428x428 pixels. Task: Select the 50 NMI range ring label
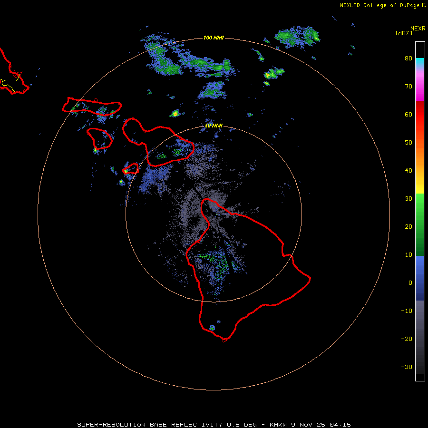click(x=214, y=126)
